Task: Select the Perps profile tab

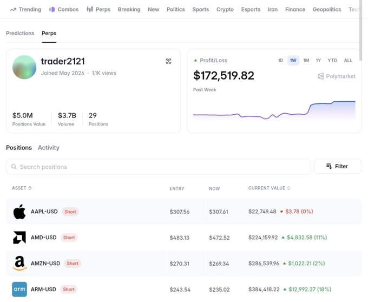Action: [49, 34]
